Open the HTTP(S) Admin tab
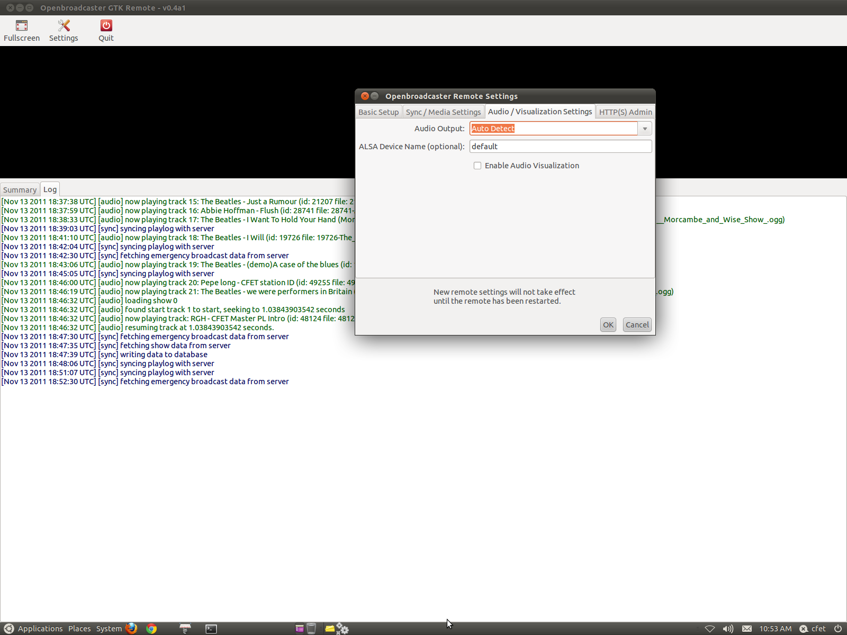Viewport: 847px width, 635px height. 626,112
